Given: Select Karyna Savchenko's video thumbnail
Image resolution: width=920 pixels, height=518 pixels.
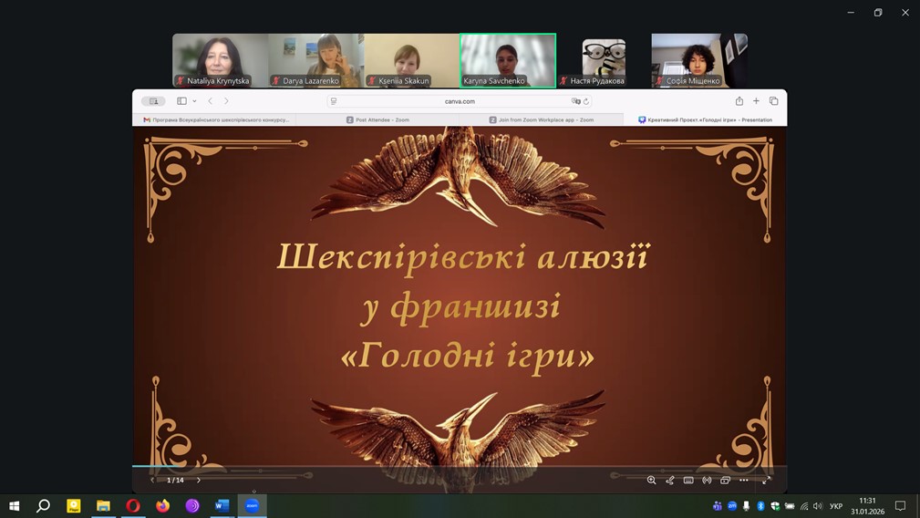Looking at the screenshot, I should (508, 60).
